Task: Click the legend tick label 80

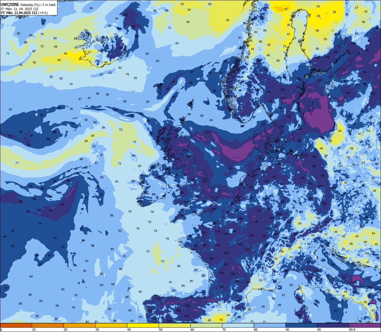Action: 256,330
